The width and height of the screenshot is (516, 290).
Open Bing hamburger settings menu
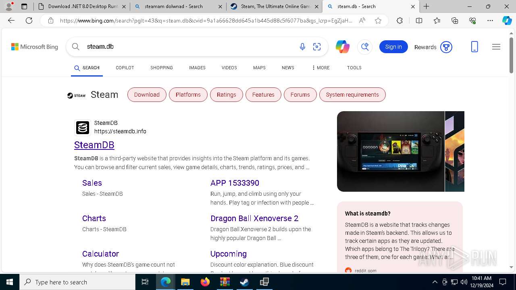pos(496,47)
